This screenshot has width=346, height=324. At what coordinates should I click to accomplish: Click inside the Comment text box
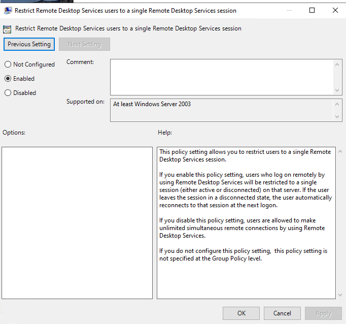click(221, 76)
